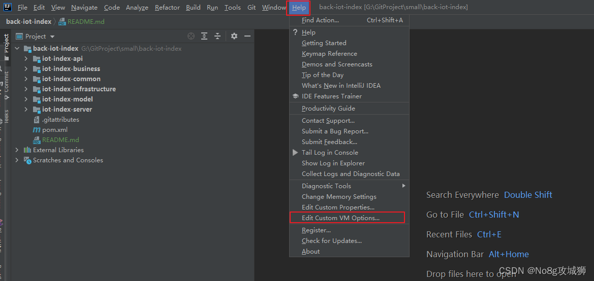Open the Navigate menu
The height and width of the screenshot is (281, 594).
point(84,8)
